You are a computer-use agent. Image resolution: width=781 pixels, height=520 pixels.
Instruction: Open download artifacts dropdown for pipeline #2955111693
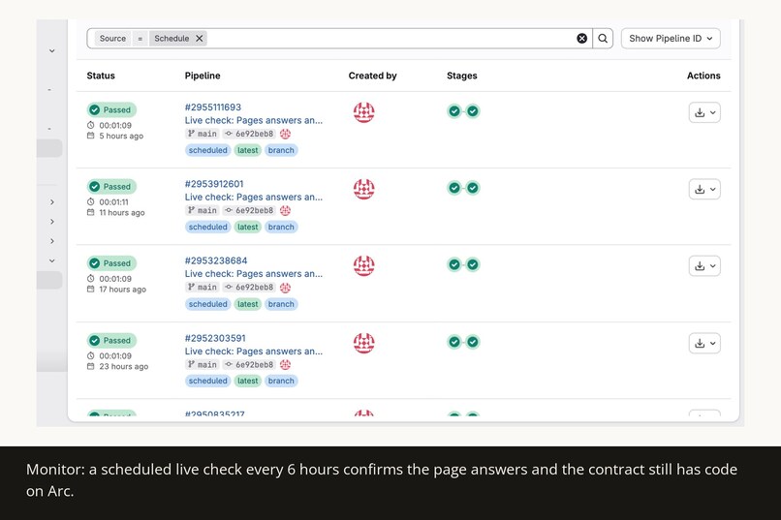[x=704, y=112]
